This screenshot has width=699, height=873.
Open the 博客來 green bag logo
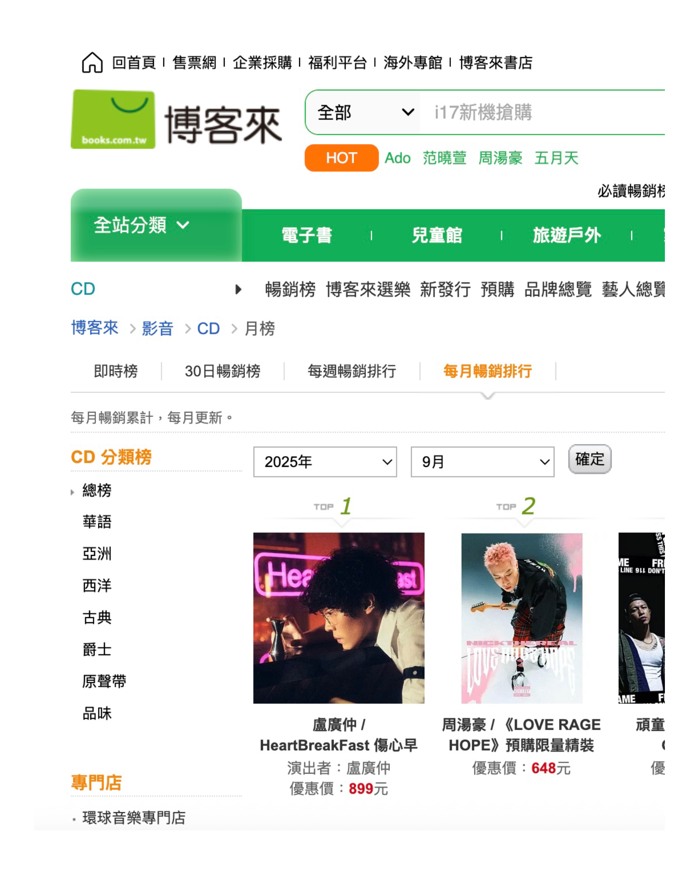113,119
